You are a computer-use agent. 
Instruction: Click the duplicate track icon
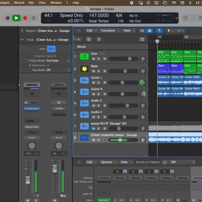pos(89,39)
